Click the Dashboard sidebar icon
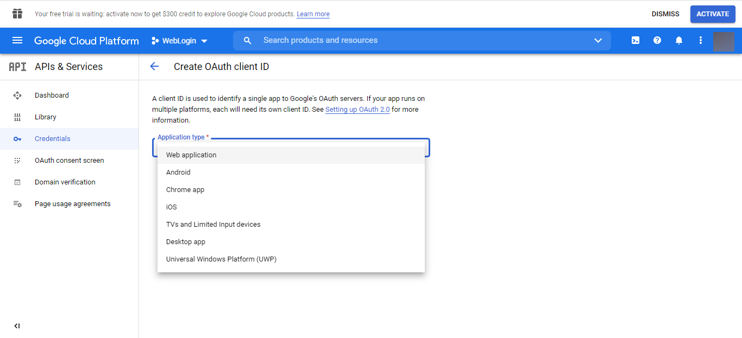The height and width of the screenshot is (338, 742). [x=17, y=95]
